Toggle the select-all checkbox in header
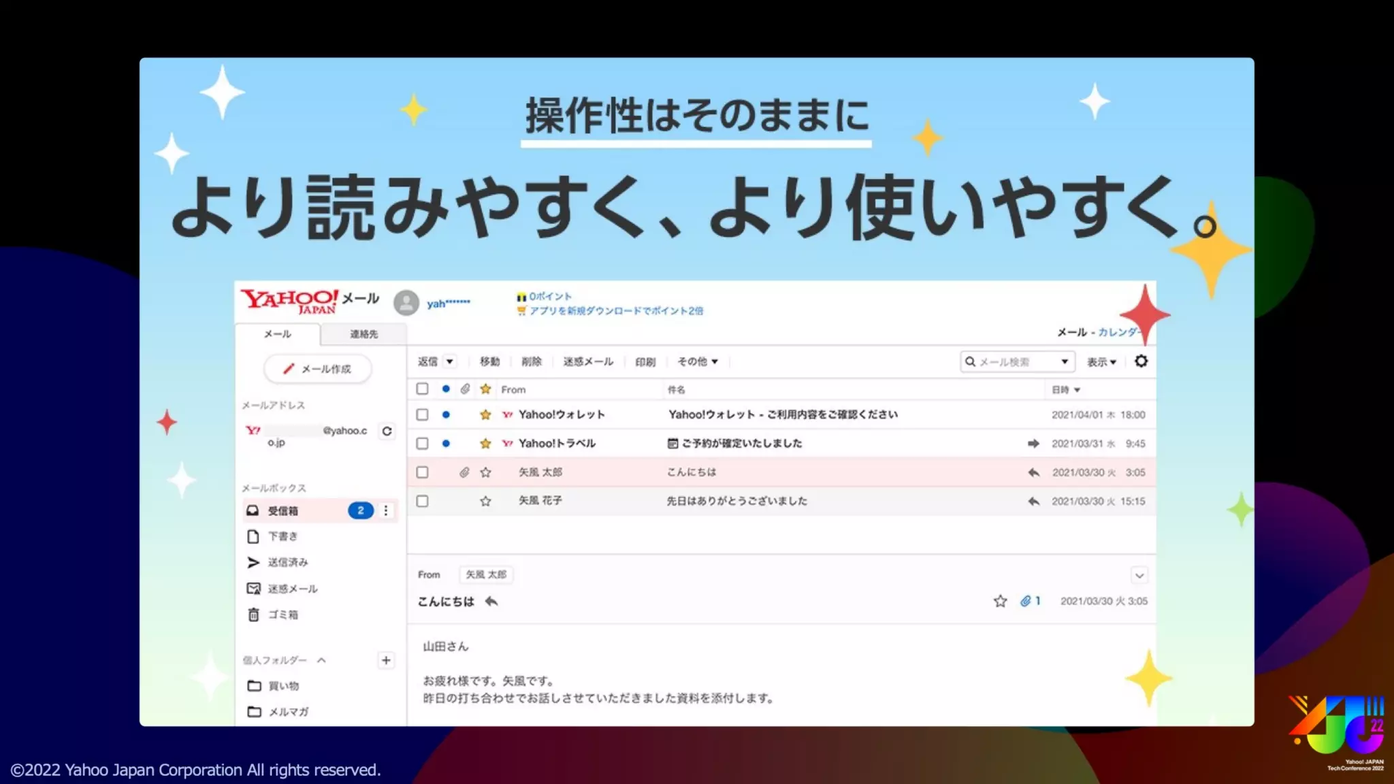1394x784 pixels. pos(422,389)
